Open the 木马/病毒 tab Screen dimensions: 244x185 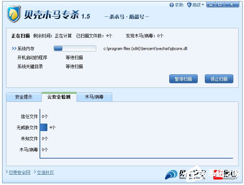94,97
